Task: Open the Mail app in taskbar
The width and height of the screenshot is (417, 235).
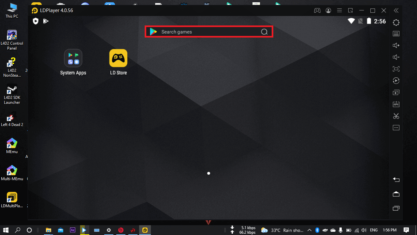Action: [61, 230]
